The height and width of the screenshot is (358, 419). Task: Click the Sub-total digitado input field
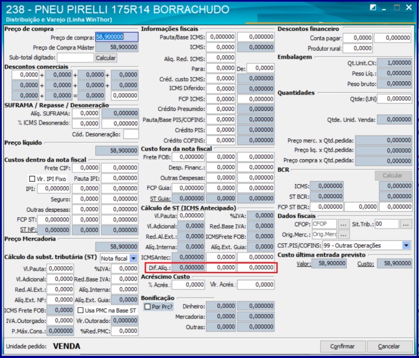click(x=75, y=57)
